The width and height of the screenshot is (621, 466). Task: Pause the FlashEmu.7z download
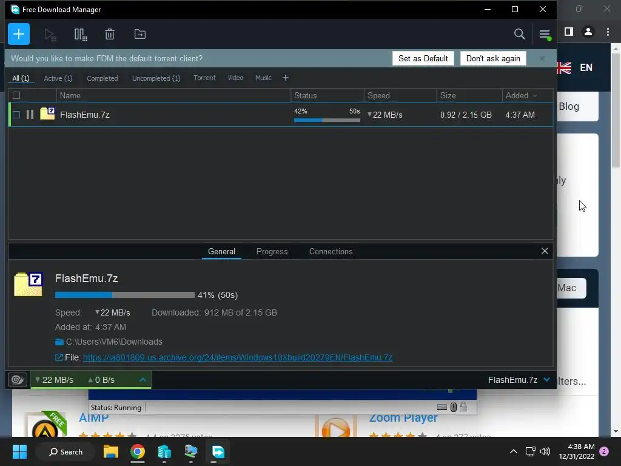coord(30,115)
